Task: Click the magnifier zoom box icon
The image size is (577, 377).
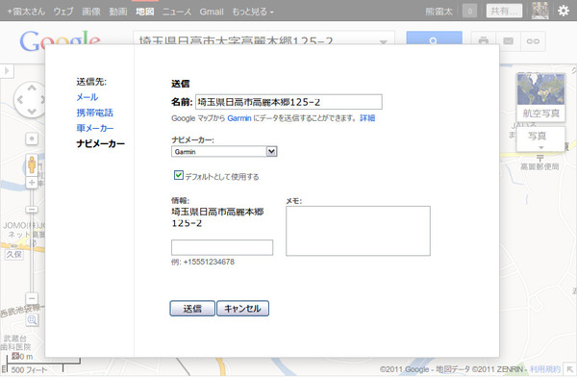Action: 32,320
